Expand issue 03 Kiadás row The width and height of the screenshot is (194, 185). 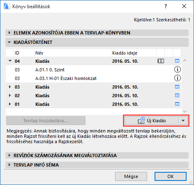tap(10, 87)
